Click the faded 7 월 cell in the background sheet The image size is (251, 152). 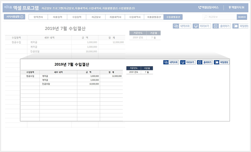click(154, 37)
